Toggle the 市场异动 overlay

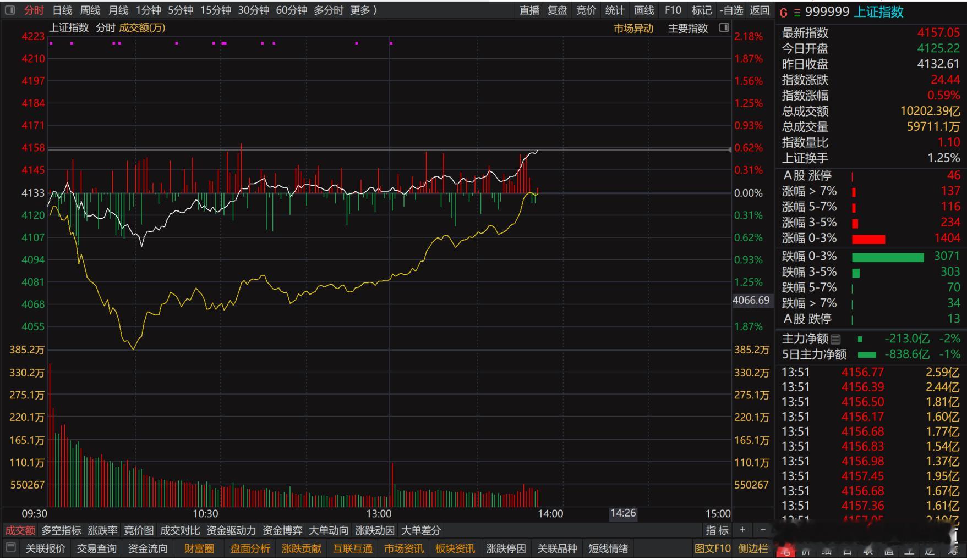point(633,29)
